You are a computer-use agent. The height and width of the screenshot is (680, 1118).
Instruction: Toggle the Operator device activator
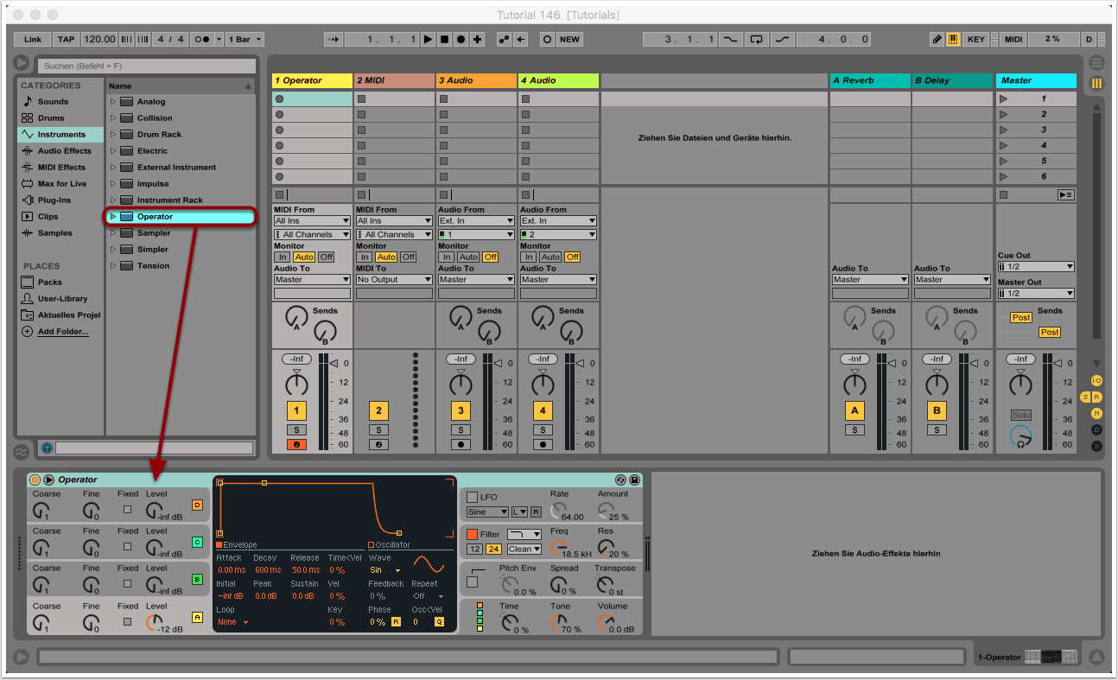point(35,480)
